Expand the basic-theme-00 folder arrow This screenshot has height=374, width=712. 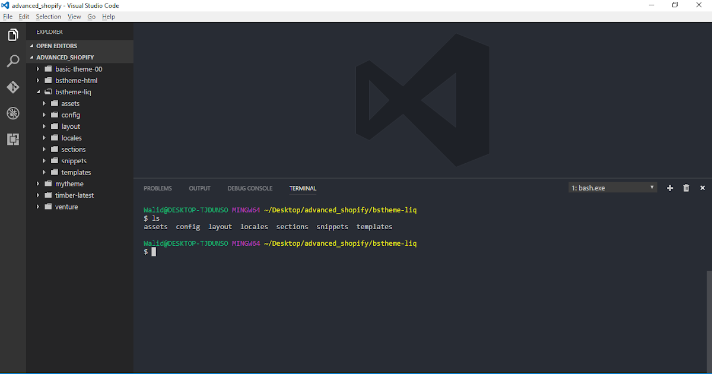pos(38,69)
